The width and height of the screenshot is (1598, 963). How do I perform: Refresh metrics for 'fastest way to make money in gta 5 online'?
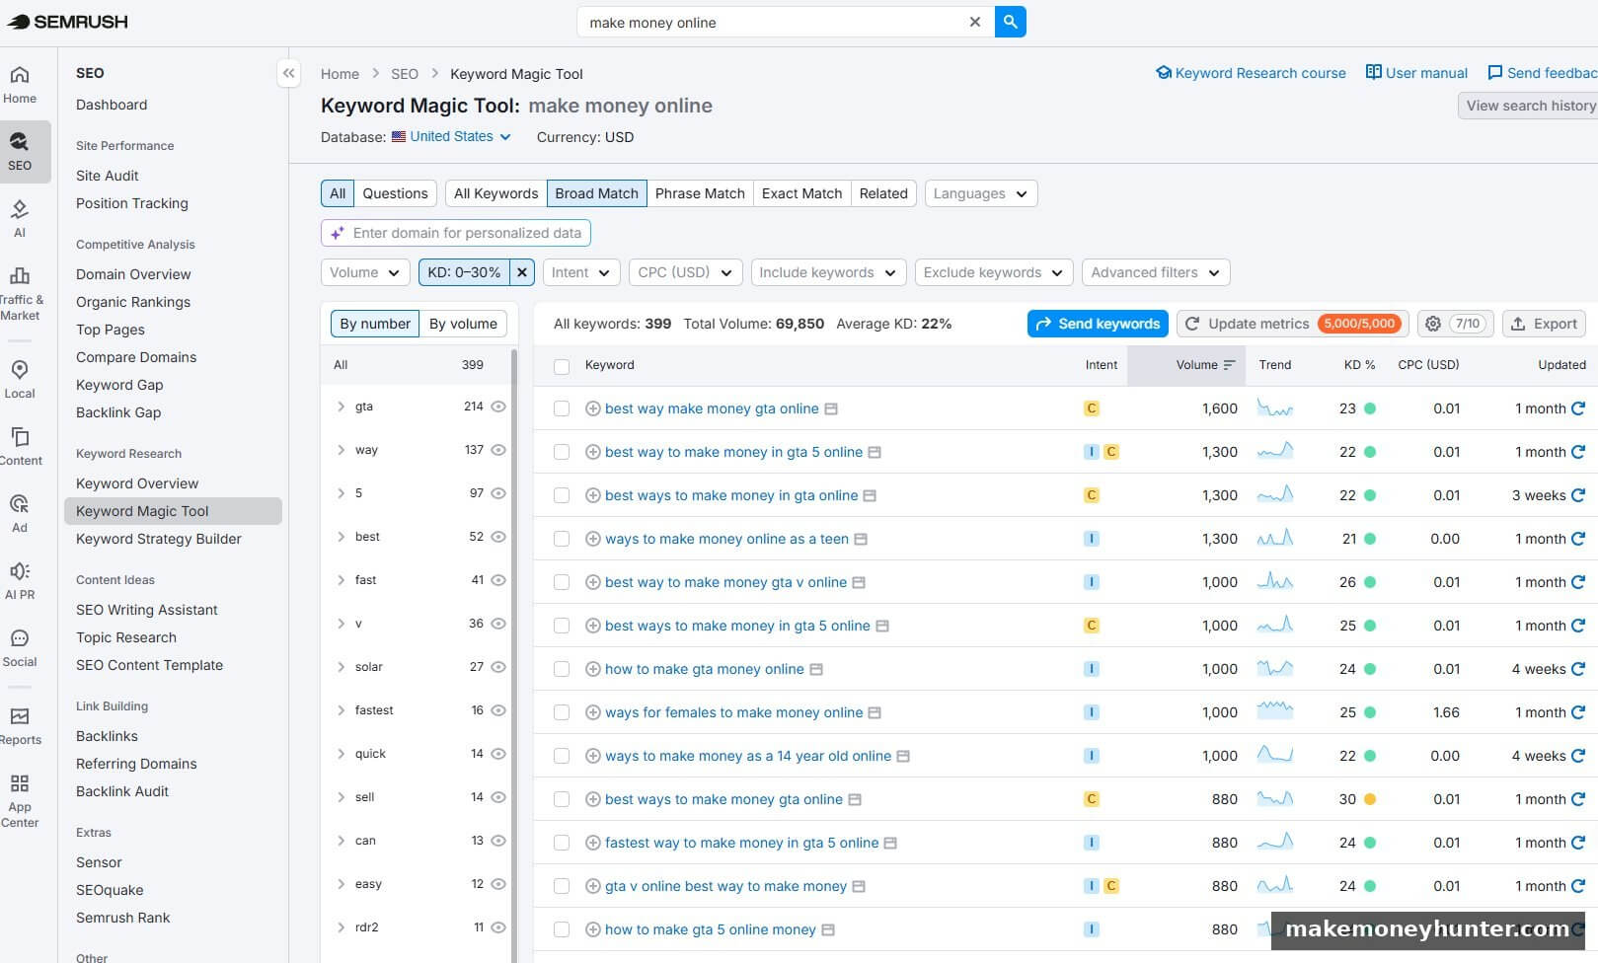pyautogui.click(x=1578, y=843)
